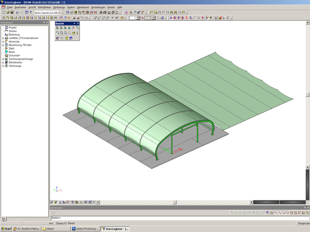Click the light bulb icon in Ansicht panel
Viewport: 310px width, 232px height.
point(77,33)
